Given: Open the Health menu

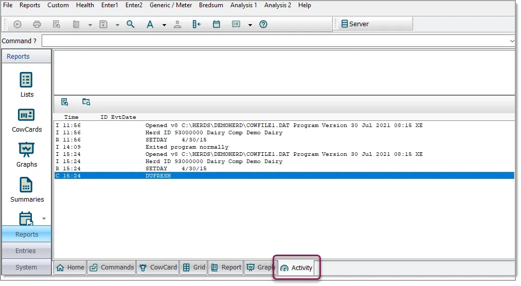Looking at the screenshot, I should tap(85, 5).
